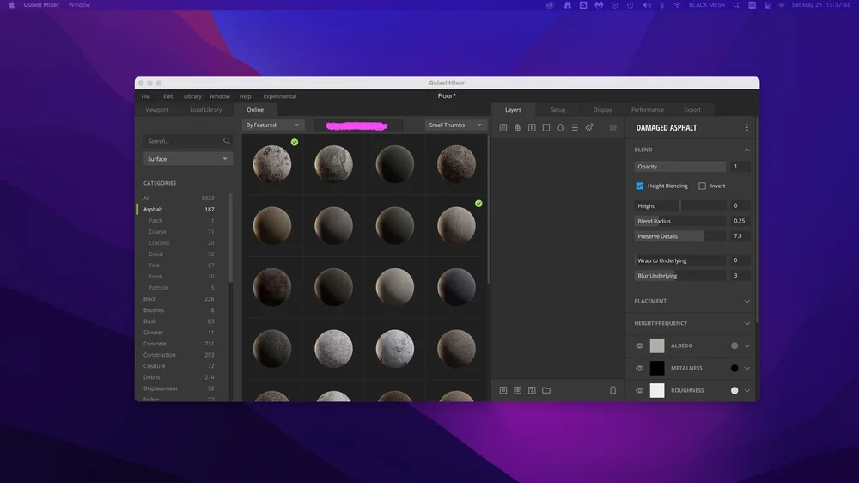Image resolution: width=859 pixels, height=483 pixels.
Task: Switch to the Viewport tab
Action: (x=156, y=110)
